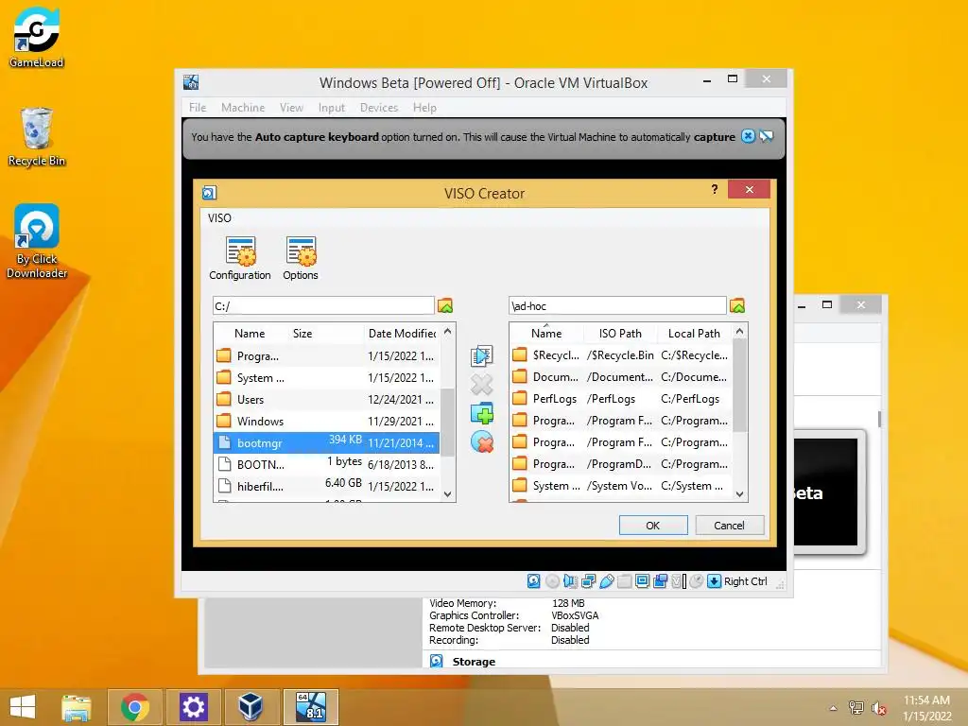Image resolution: width=968 pixels, height=726 pixels.
Task: Select the hiberfil file row
Action: [x=326, y=487]
